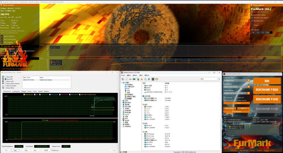Click the AIDA64 search input field
Viewport: 283px width, 153px height.
[209, 79]
